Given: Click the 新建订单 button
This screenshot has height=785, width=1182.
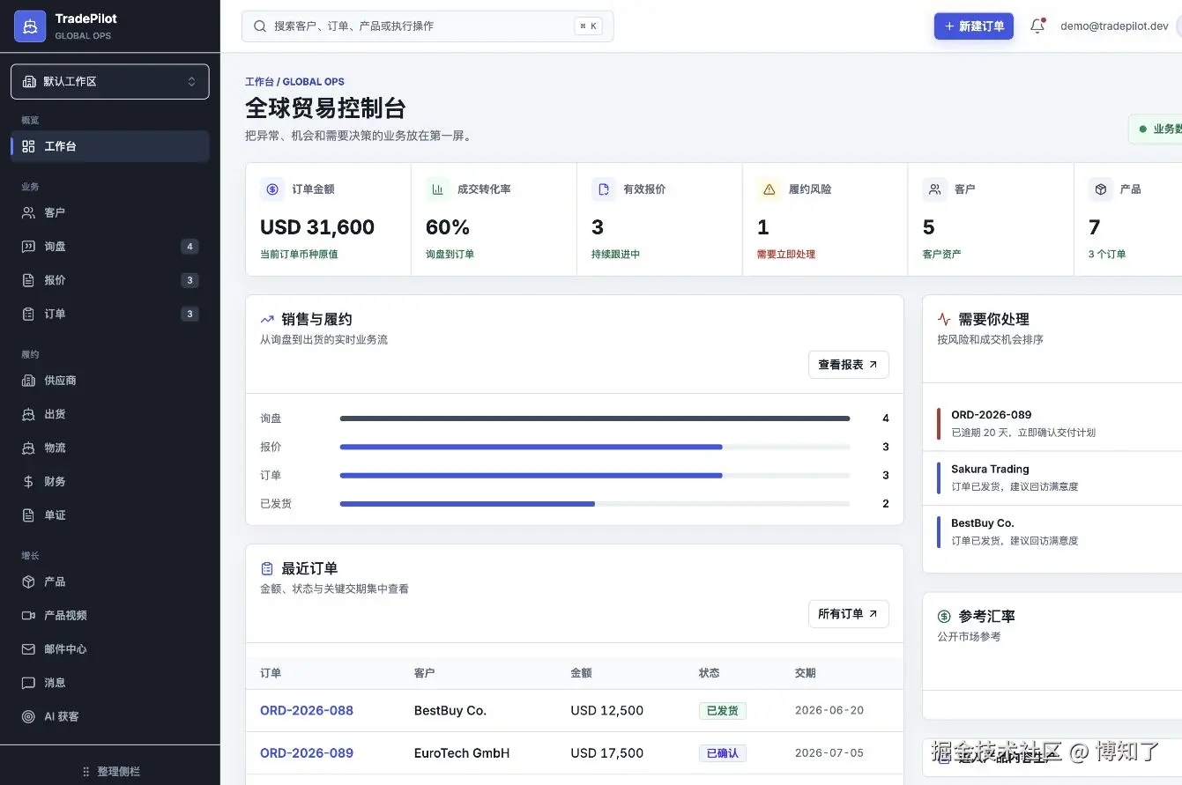Looking at the screenshot, I should click(974, 26).
